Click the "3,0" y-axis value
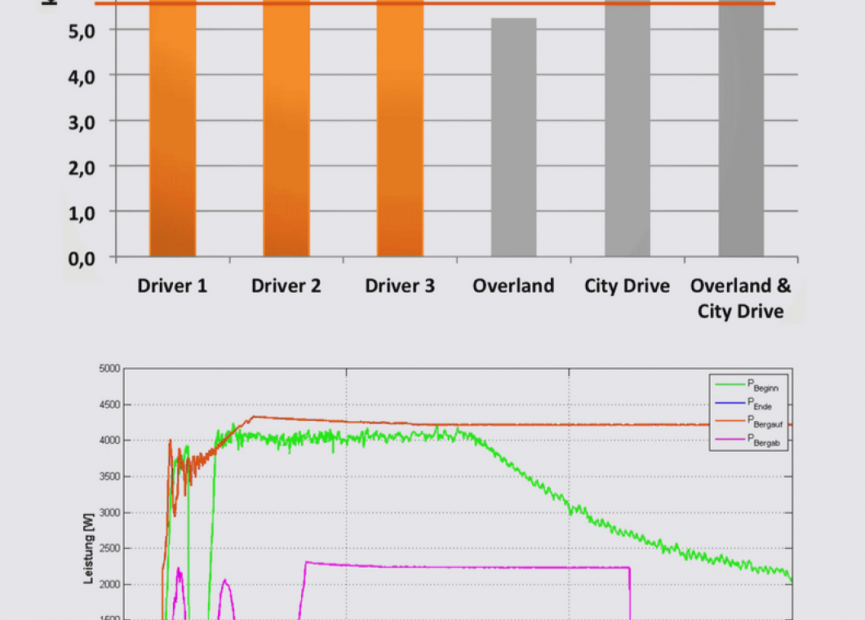The height and width of the screenshot is (620, 865). [82, 123]
